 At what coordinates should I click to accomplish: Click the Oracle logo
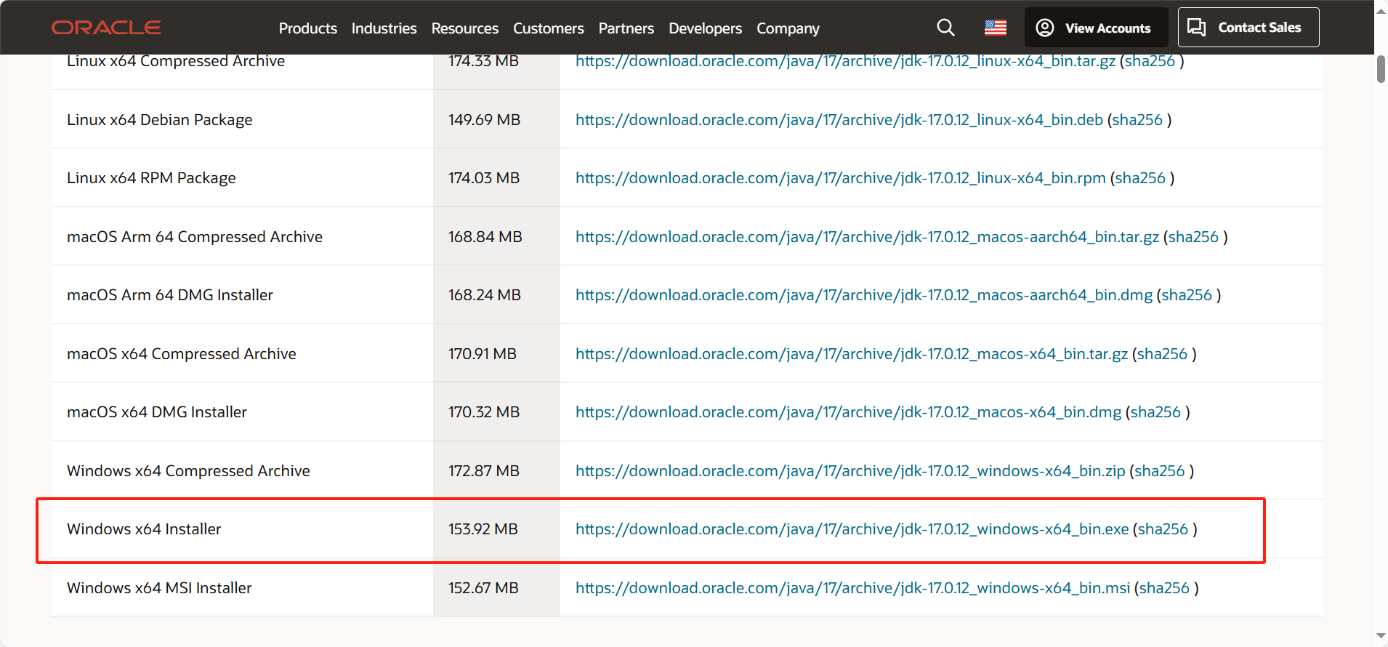106,28
